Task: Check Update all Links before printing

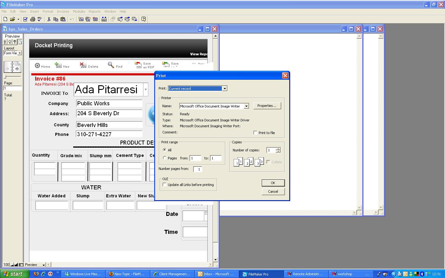Action: (x=165, y=185)
